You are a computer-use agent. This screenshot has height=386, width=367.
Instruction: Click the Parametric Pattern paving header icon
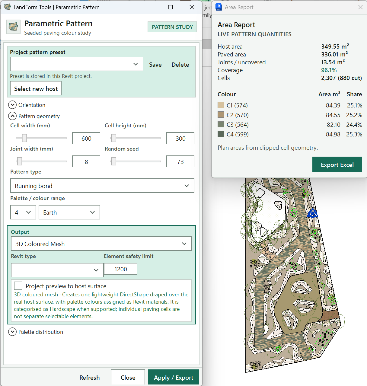point(13,27)
